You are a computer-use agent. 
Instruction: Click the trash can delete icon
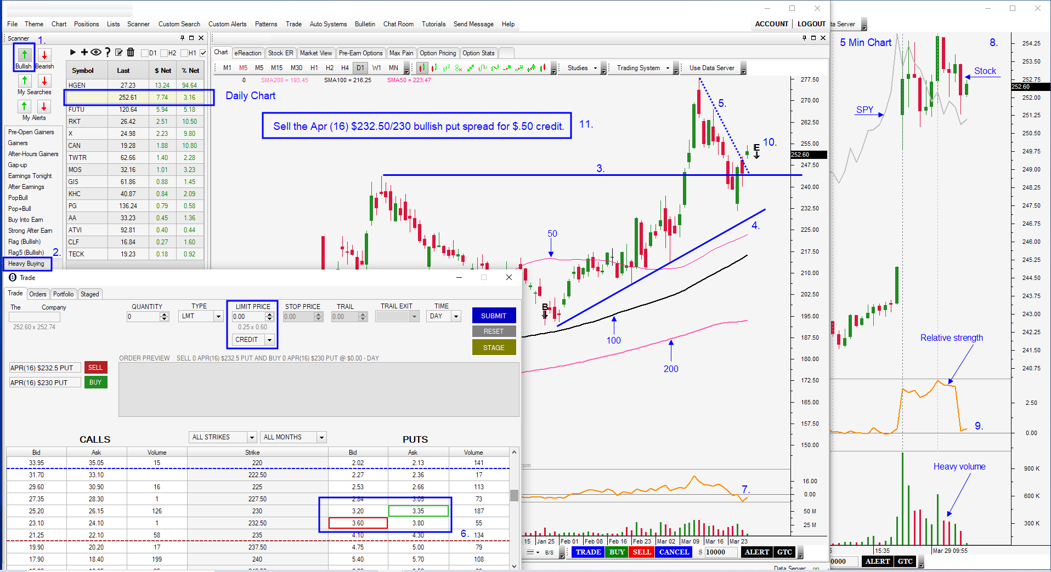pos(131,52)
